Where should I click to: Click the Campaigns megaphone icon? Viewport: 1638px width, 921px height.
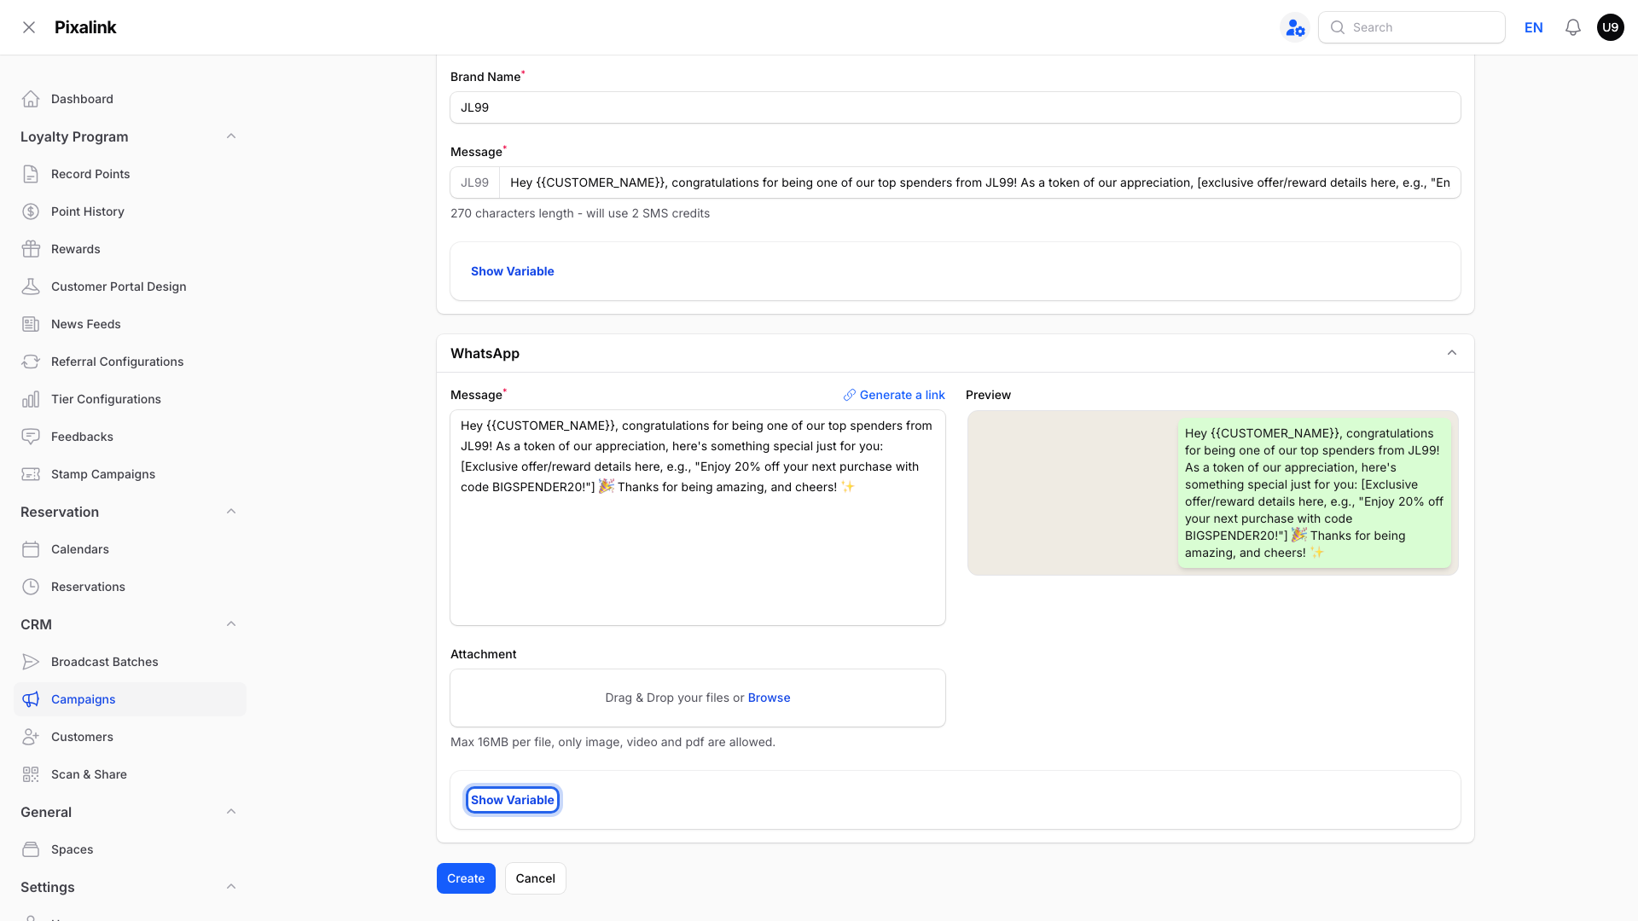point(31,699)
